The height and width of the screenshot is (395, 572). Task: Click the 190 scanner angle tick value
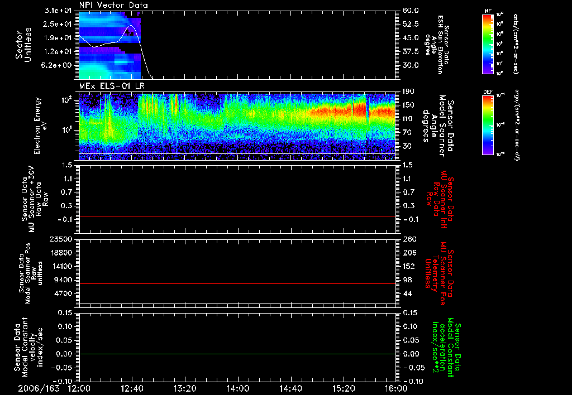tap(408, 91)
